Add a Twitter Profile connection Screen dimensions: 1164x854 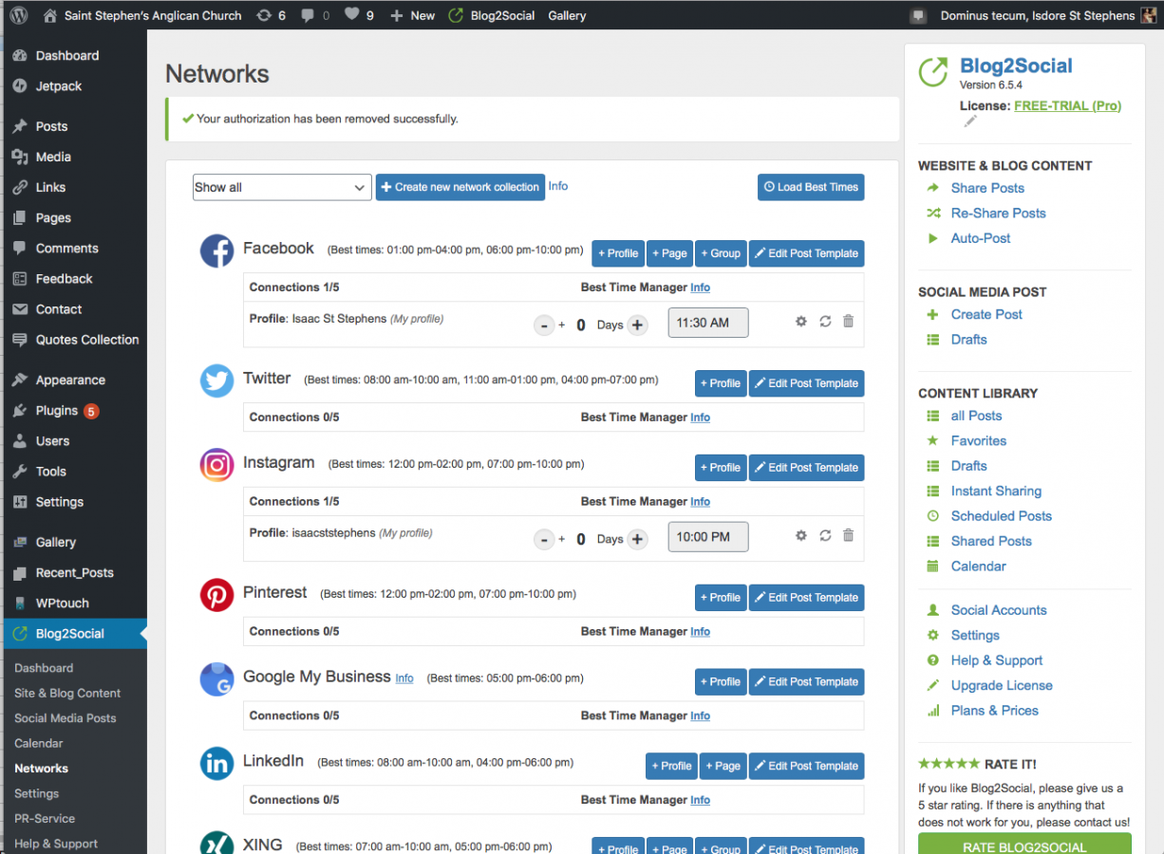(721, 383)
